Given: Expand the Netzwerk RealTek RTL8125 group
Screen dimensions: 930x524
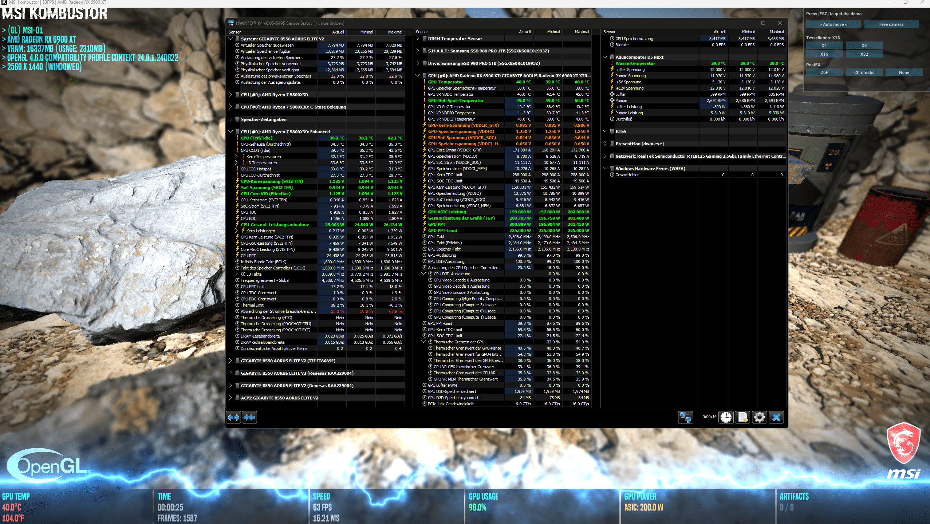Looking at the screenshot, I should point(605,156).
